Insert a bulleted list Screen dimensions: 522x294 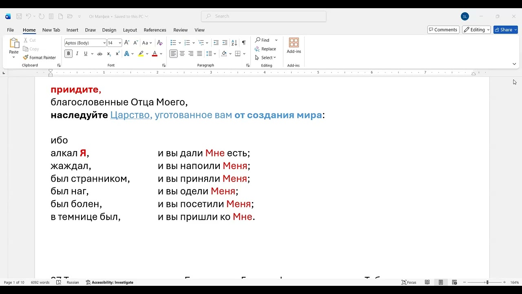coord(173,43)
